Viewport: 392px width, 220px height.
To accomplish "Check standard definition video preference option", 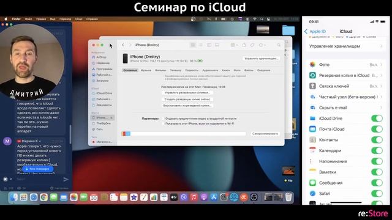I will pos(163,119).
